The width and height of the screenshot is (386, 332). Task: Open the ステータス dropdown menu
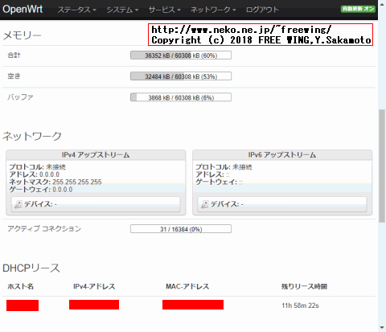pyautogui.click(x=77, y=10)
